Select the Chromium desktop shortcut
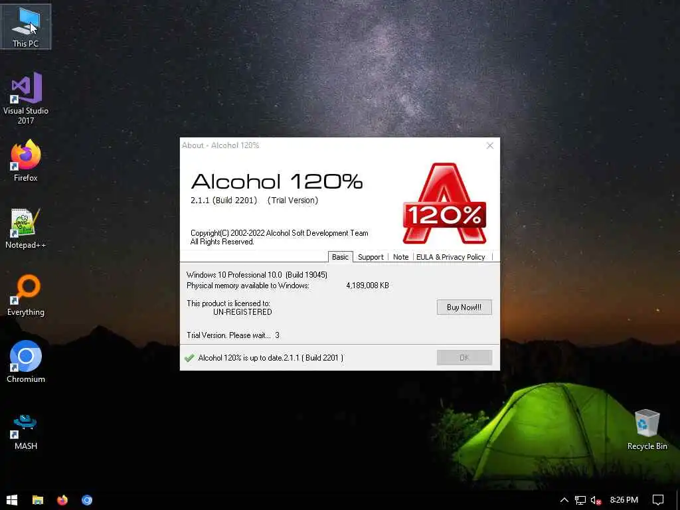The height and width of the screenshot is (510, 680). pos(26,362)
